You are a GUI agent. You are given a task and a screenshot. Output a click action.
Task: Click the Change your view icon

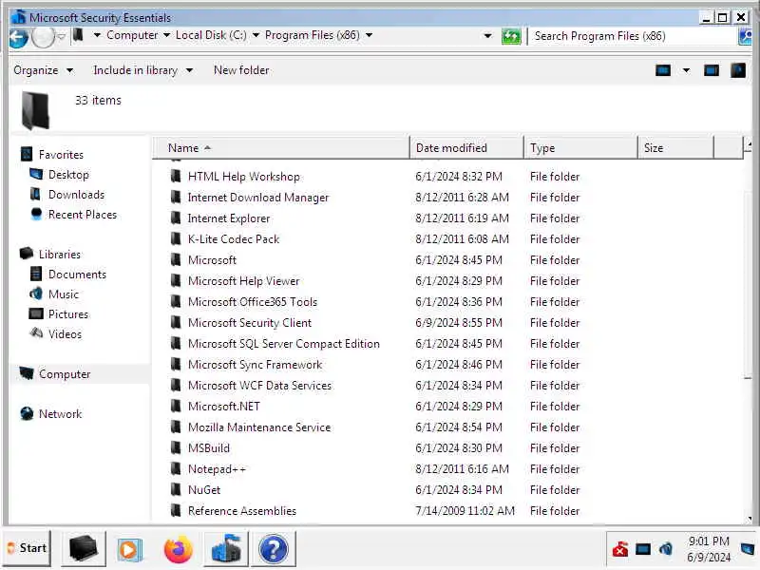click(x=663, y=70)
